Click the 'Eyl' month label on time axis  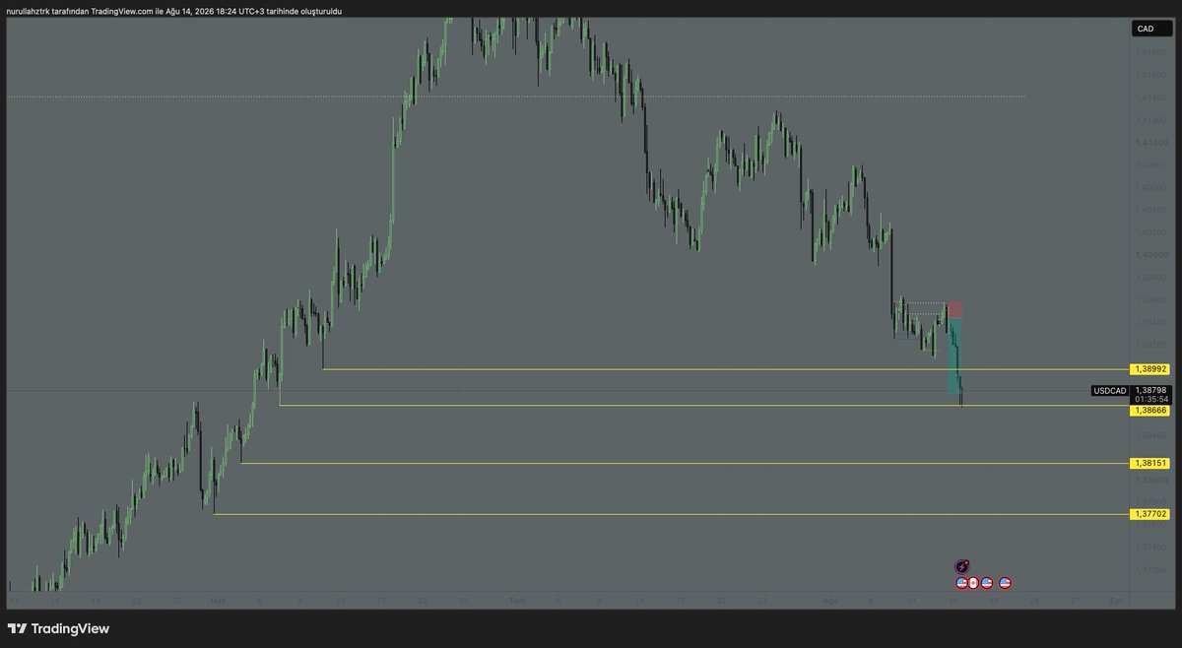(1116, 600)
